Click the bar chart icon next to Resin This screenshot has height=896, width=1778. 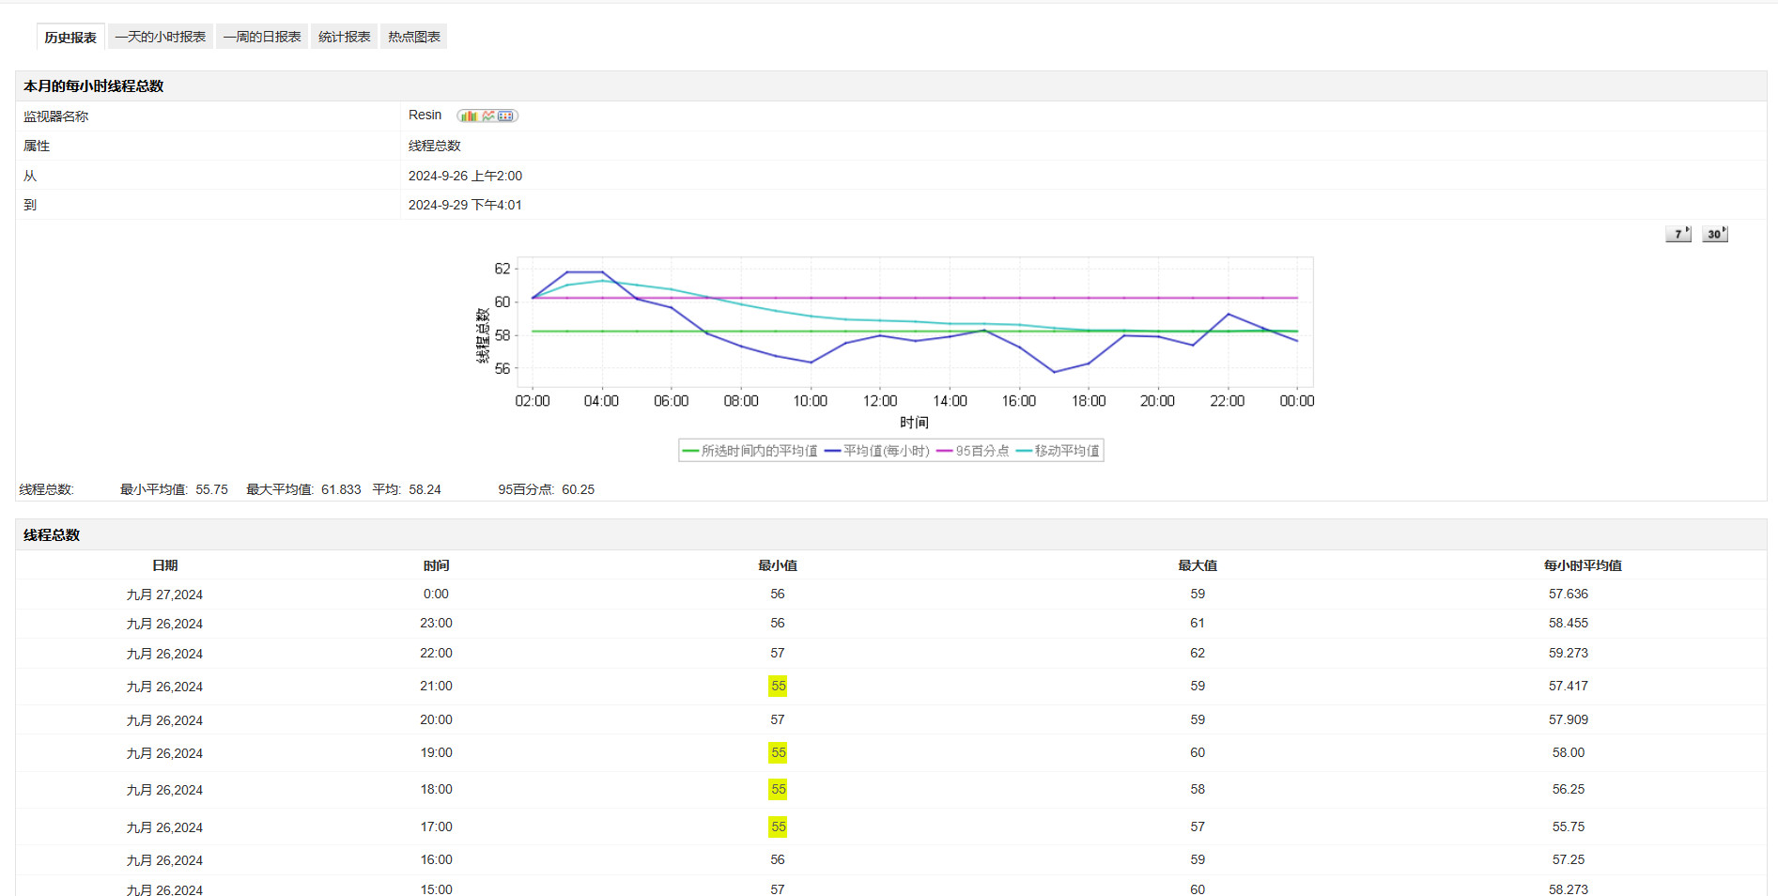click(x=469, y=116)
